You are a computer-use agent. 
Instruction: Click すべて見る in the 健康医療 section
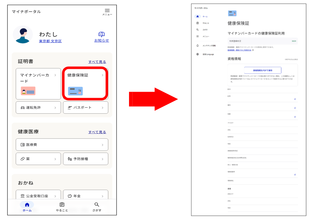click(97, 132)
